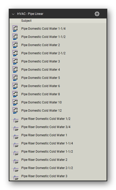Select Pipe Domestic Cold Water 1-1/2 tool
Image resolution: width=116 pixels, height=190 pixels.
tap(43, 37)
